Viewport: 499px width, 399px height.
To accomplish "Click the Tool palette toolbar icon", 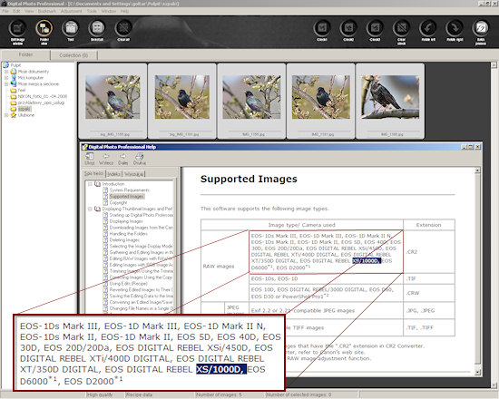I will pyautogui.click(x=71, y=29).
